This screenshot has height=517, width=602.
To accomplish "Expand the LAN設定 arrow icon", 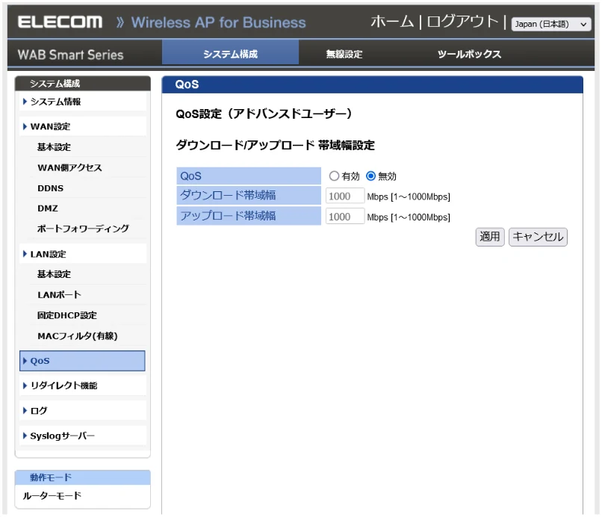I will [x=25, y=254].
